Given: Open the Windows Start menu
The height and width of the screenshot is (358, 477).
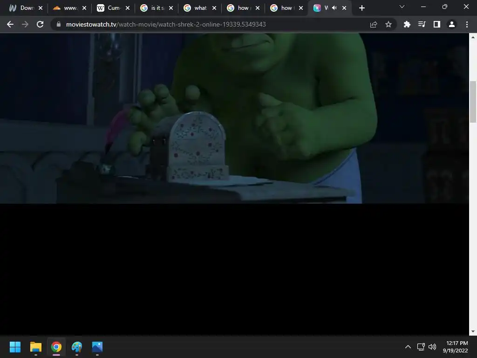Looking at the screenshot, I should (x=15, y=347).
